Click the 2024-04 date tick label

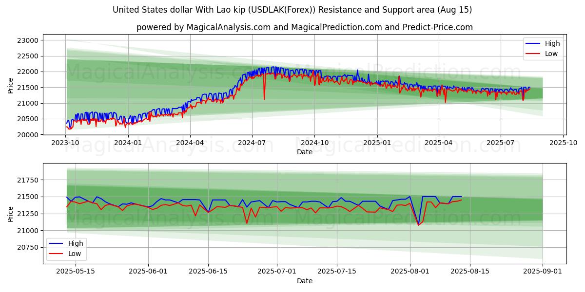click(x=190, y=144)
